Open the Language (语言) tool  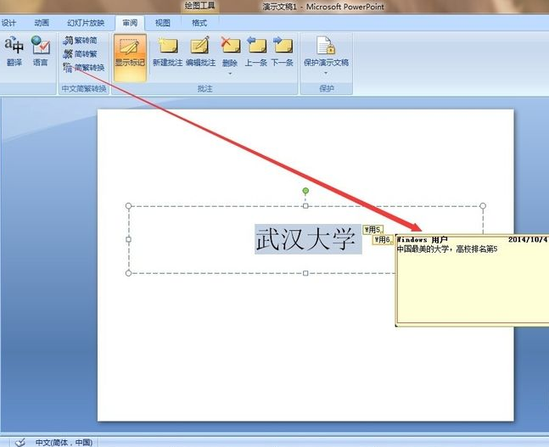tap(40, 49)
